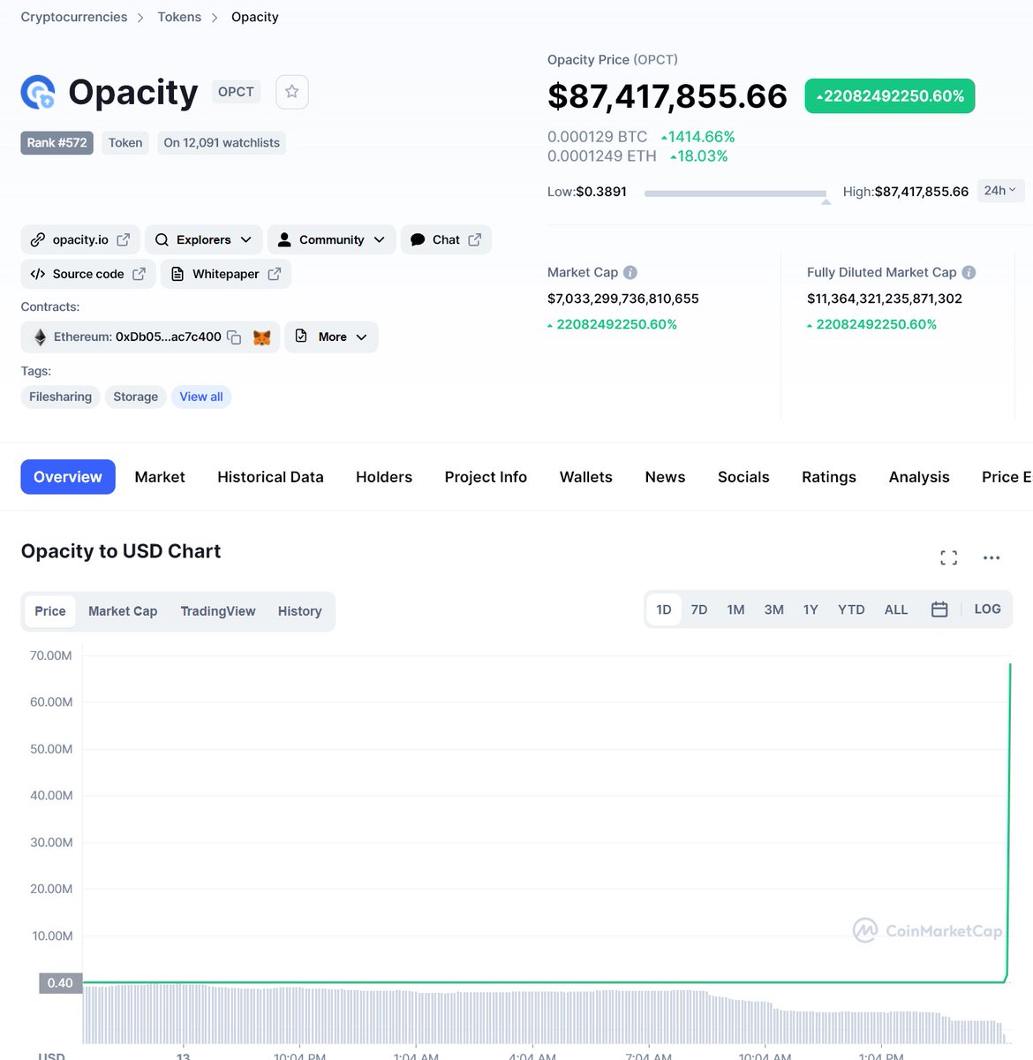Select the 1M time range
This screenshot has height=1060, width=1033.
click(735, 609)
